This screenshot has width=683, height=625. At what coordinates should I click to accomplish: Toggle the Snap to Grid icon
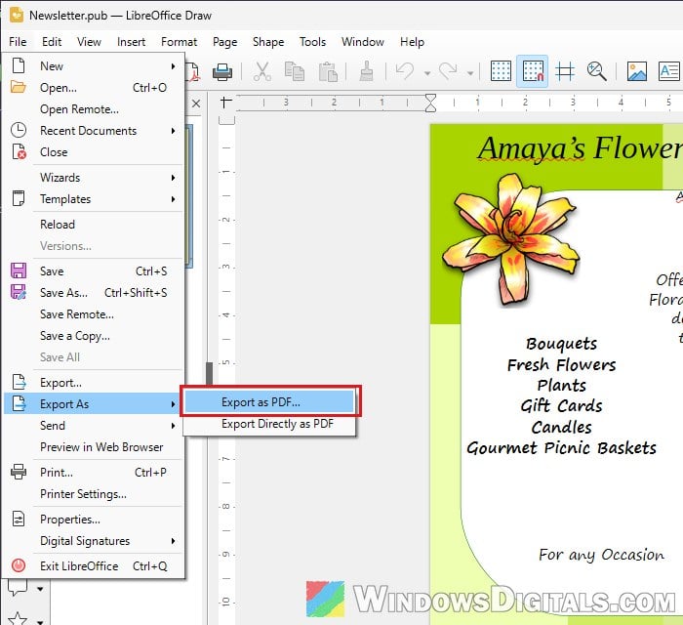[x=533, y=71]
